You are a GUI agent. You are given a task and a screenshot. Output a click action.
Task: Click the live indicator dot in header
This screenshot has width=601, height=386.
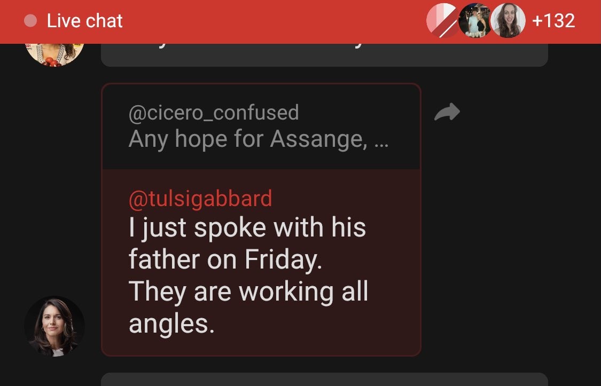coord(31,21)
